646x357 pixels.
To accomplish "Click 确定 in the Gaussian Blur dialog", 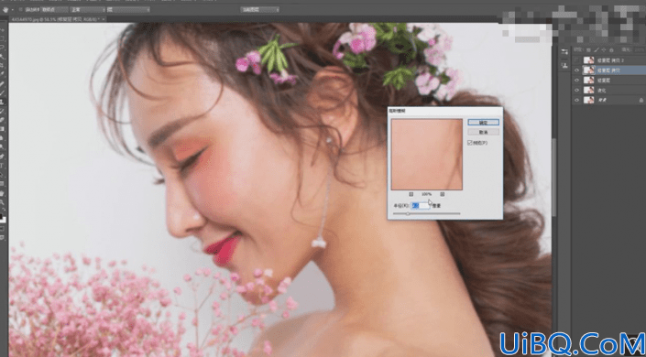I will (x=483, y=123).
